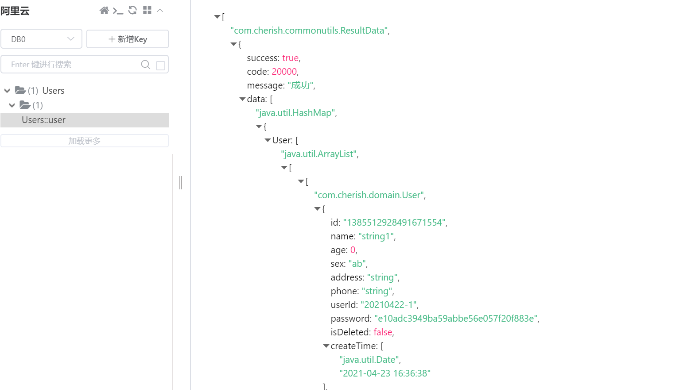Click the panel resize divider handle

[181, 182]
